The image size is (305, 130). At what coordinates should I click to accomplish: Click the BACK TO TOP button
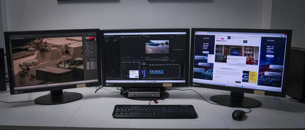[238, 82]
